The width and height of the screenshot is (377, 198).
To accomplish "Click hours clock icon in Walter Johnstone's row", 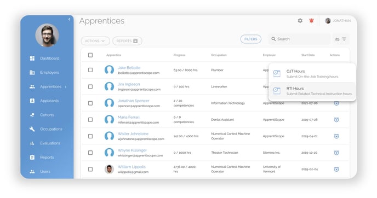I will pyautogui.click(x=336, y=136).
